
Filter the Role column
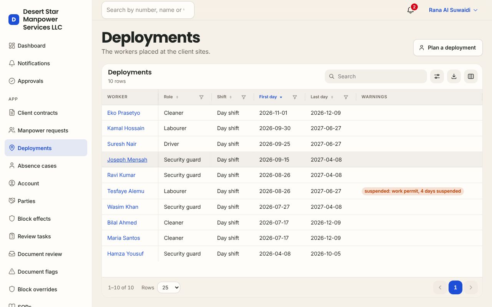point(201,97)
